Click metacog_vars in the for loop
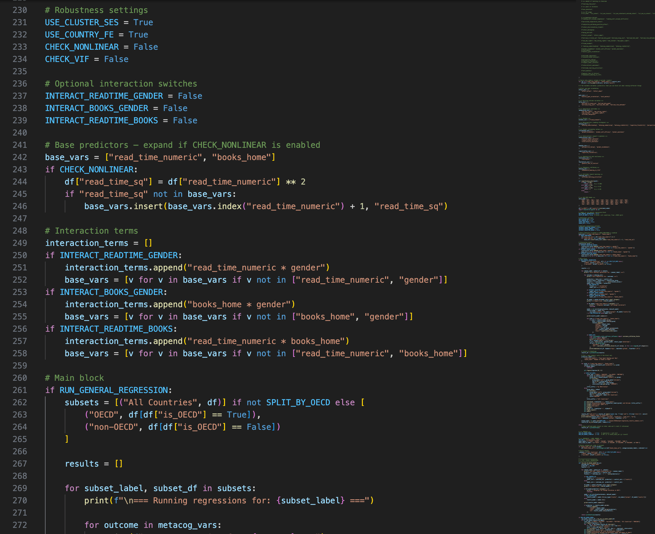This screenshot has height=534, width=655. click(x=187, y=525)
